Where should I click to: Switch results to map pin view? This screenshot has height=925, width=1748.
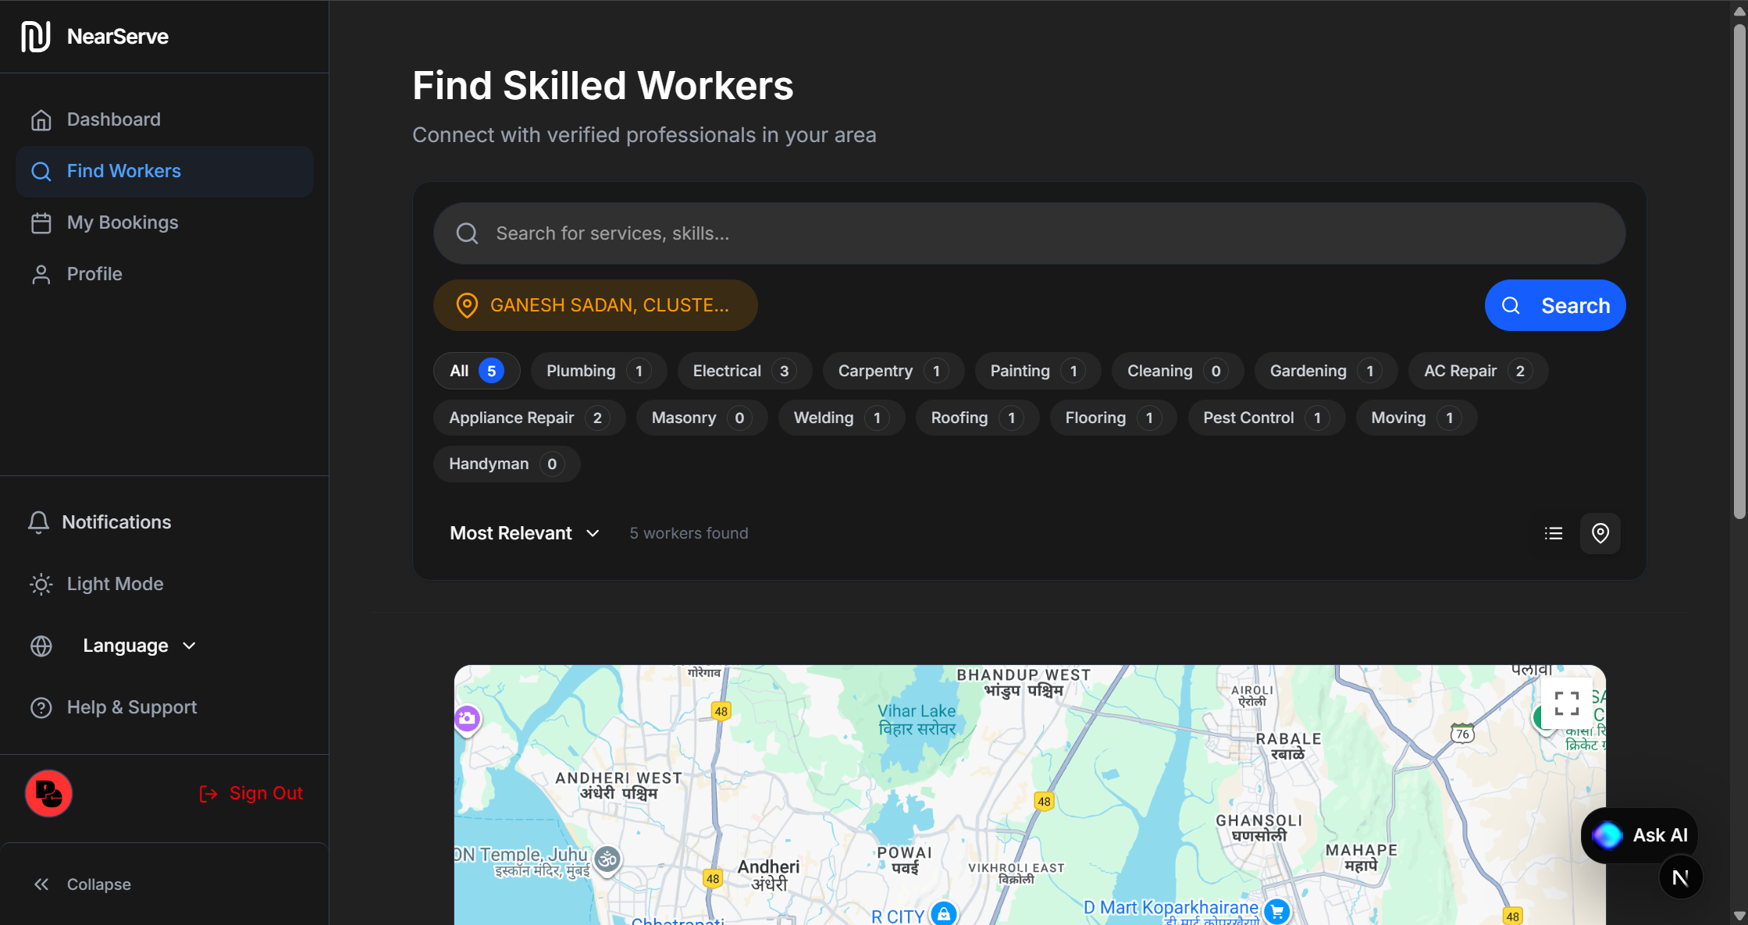coord(1600,533)
